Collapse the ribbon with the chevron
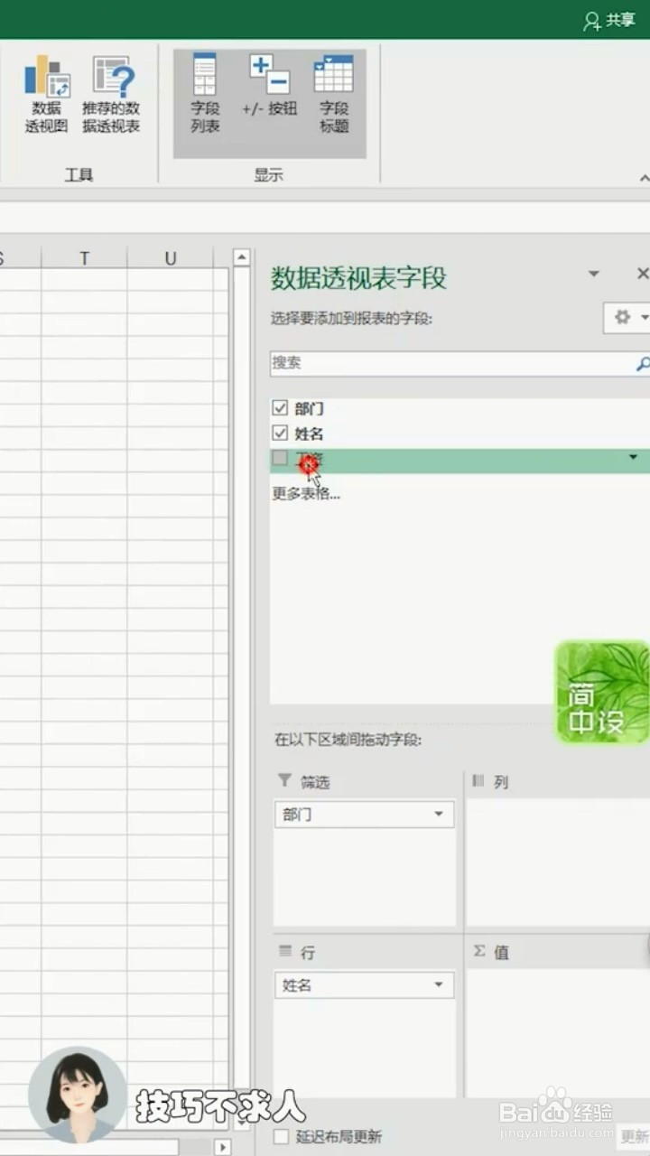650x1156 pixels. pyautogui.click(x=644, y=178)
